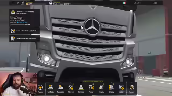The width and height of the screenshot is (172, 96).
Task: Click the World of Trucks job icon
Action: click(13, 13)
